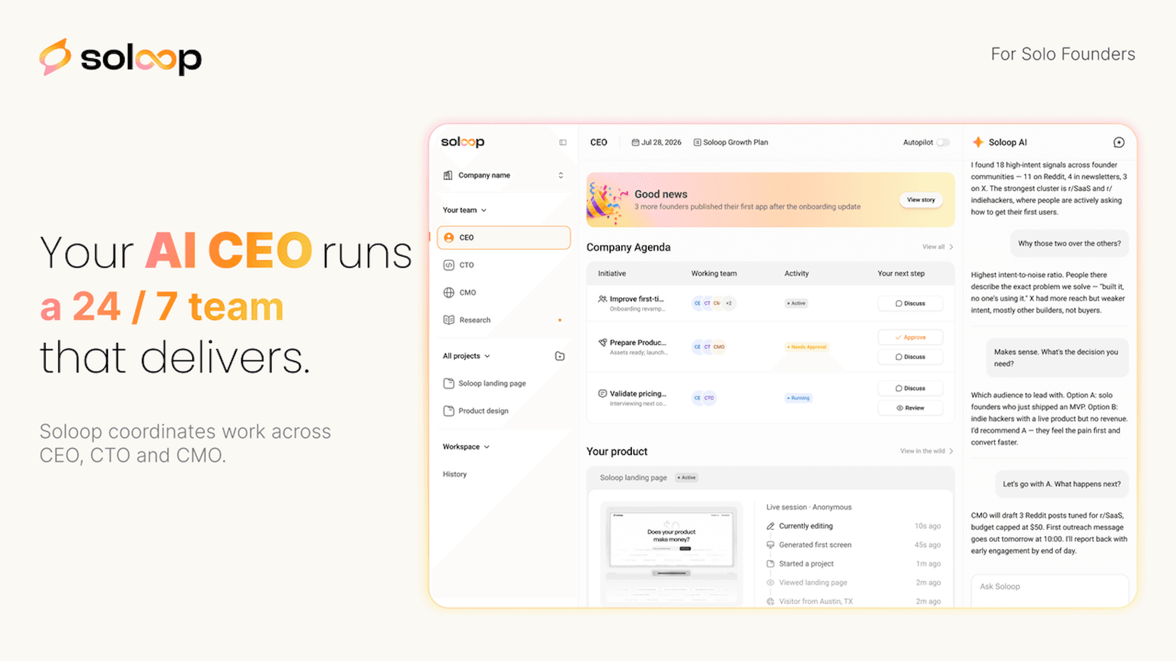
Task: Click the pencil icon beside Currently editing
Action: click(771, 526)
